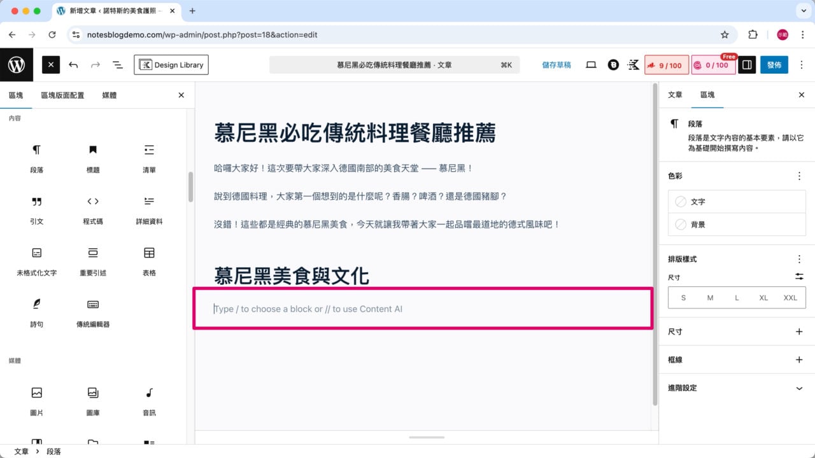
Task: Insert a 標題 heading block
Action: click(92, 158)
